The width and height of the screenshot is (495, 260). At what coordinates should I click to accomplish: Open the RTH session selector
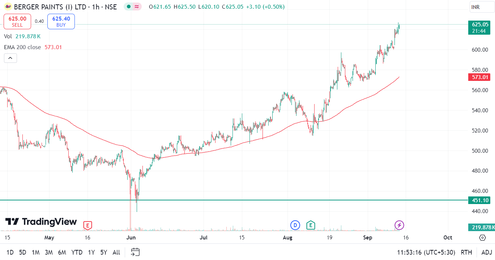pyautogui.click(x=466, y=252)
